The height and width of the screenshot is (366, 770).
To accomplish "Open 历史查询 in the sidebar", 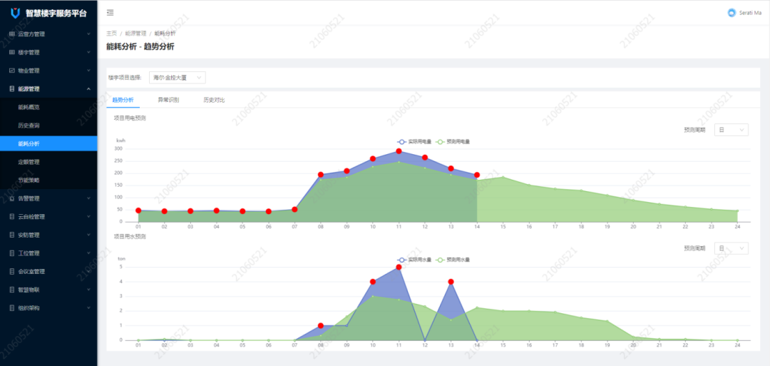I will click(29, 126).
